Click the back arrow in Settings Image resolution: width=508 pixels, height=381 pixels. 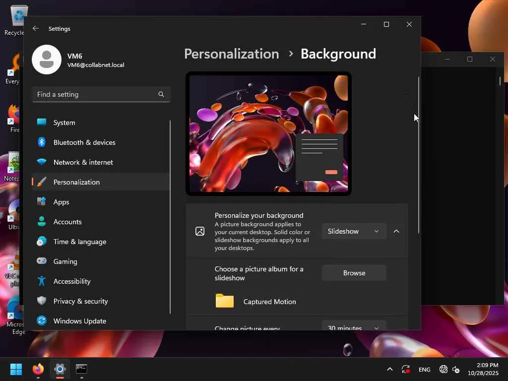click(x=36, y=28)
